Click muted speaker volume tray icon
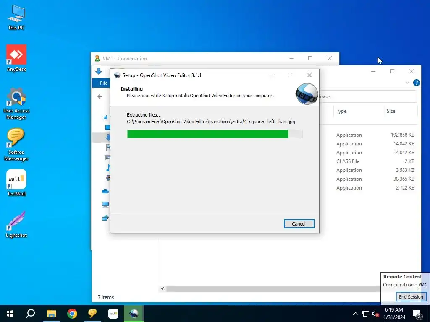The image size is (430, 322). (x=376, y=314)
